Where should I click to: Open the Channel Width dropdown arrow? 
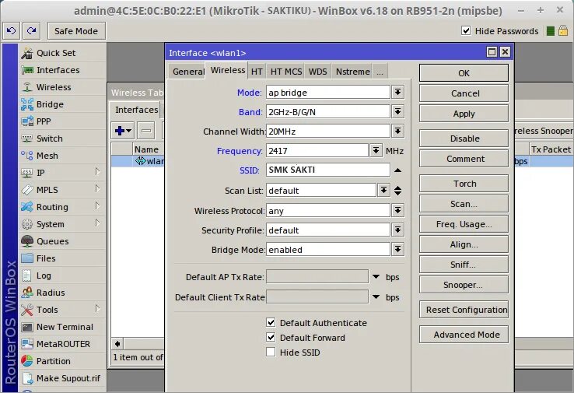pos(398,131)
